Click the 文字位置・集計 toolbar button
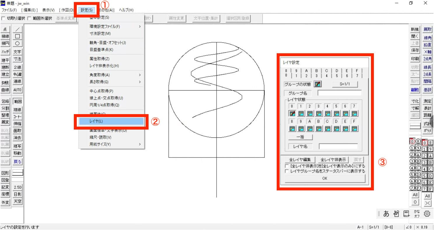Image resolution: width=434 pixels, height=230 pixels. click(x=206, y=18)
